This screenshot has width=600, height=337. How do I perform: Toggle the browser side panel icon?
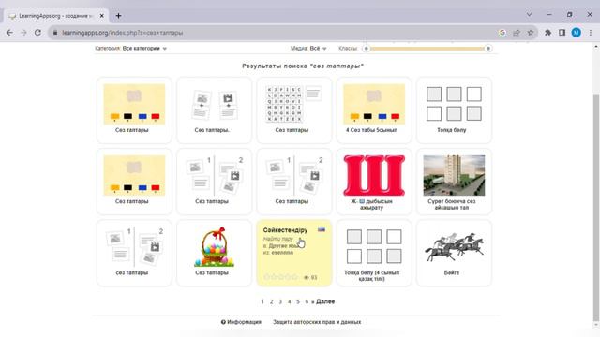point(562,33)
